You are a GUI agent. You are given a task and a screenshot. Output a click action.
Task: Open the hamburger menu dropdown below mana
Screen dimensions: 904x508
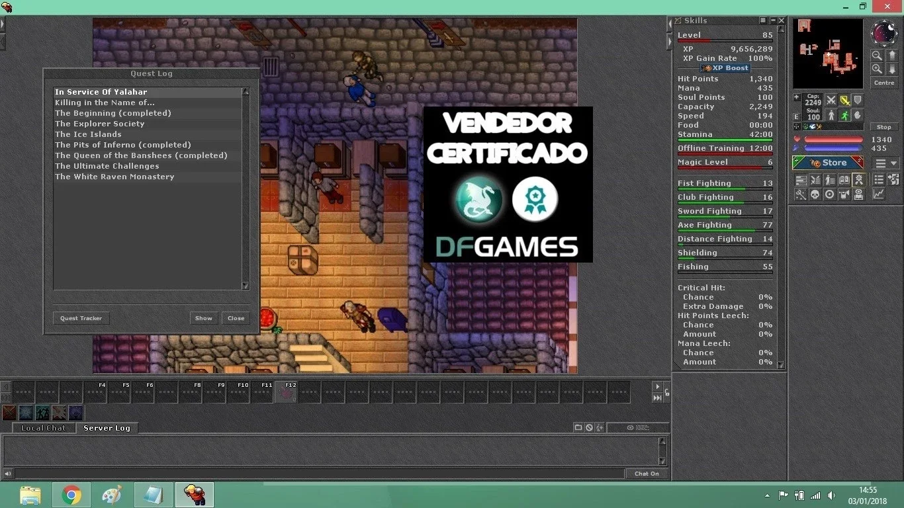(x=885, y=163)
